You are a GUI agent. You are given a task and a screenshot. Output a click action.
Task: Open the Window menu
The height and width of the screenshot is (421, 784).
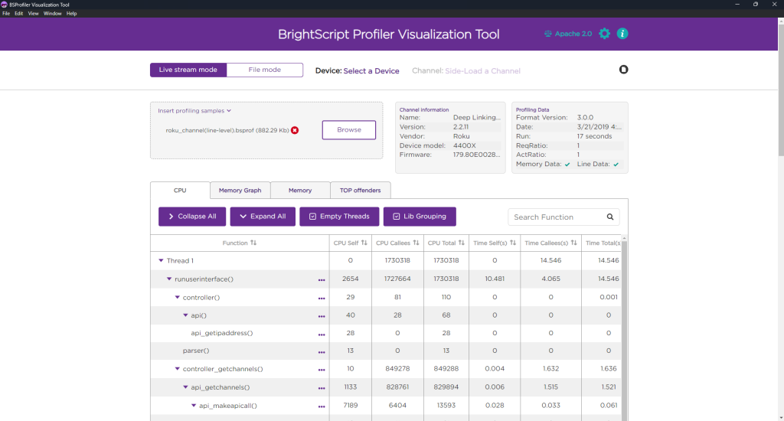click(x=53, y=14)
